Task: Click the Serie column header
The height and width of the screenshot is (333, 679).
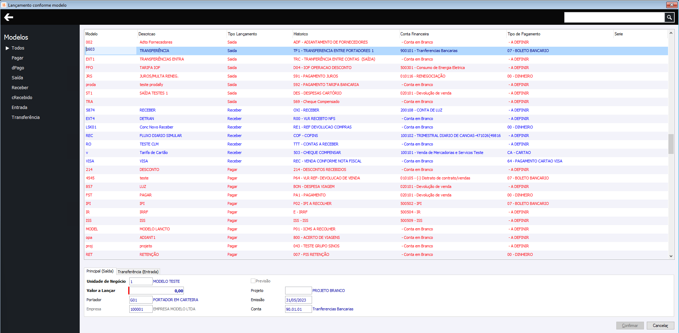Action: point(640,34)
